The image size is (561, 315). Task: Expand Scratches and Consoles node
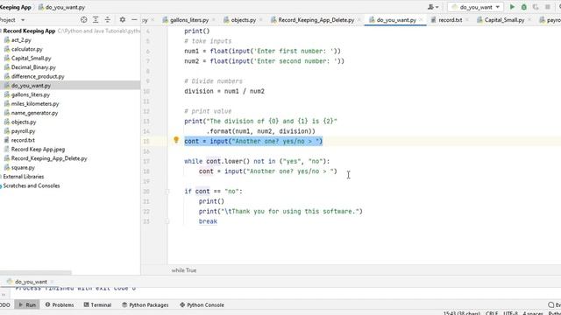32,185
